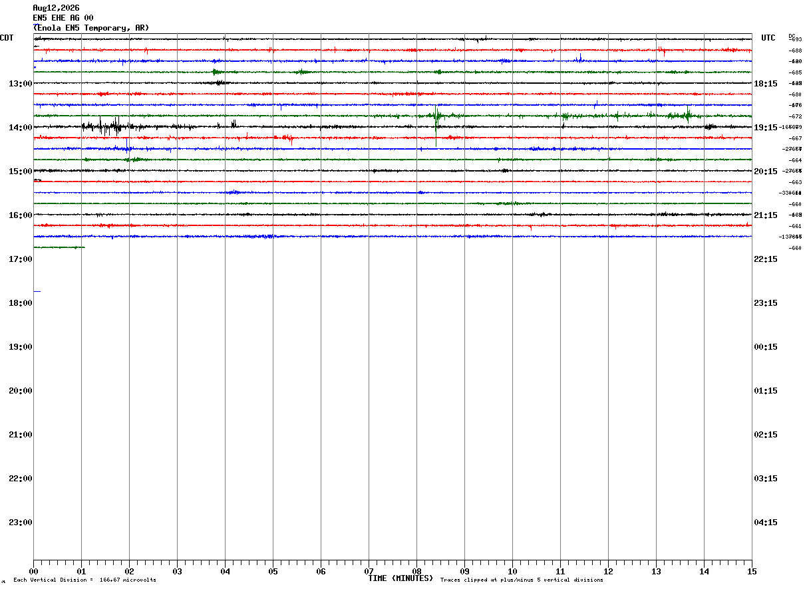Click the 13:00 CDT hour label
Screen dimensions: 805x589
click(21, 84)
